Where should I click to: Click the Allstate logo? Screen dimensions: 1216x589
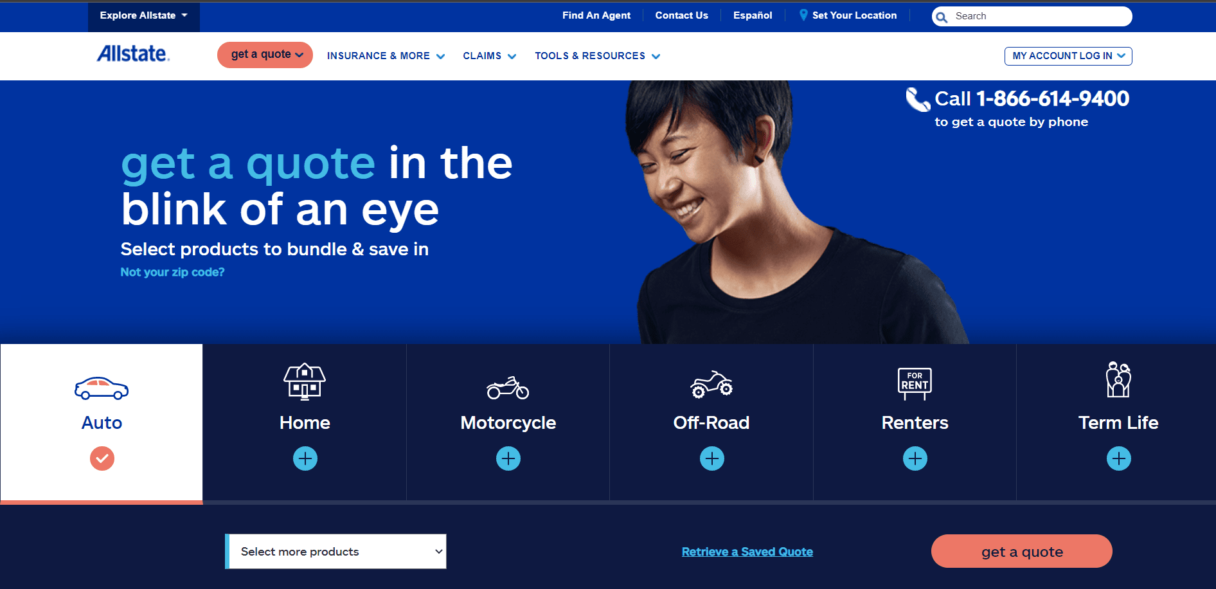[134, 53]
